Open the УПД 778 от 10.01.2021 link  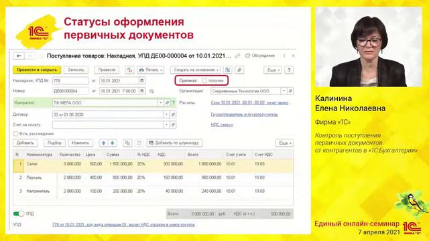(x=123, y=225)
